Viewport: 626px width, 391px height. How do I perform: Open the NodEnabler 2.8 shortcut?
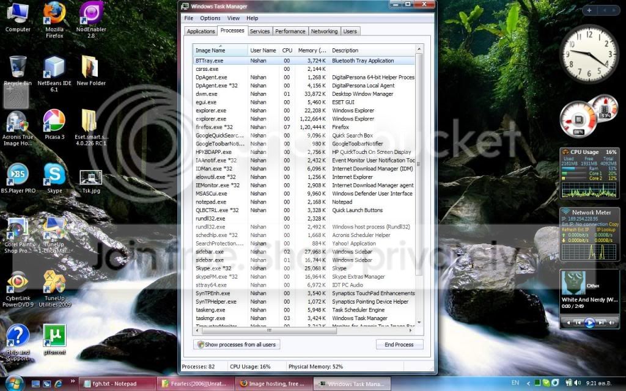pos(91,20)
